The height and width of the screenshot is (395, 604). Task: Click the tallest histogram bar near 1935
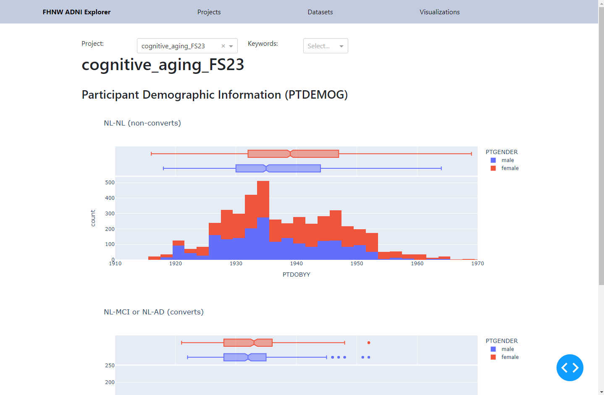point(263,220)
